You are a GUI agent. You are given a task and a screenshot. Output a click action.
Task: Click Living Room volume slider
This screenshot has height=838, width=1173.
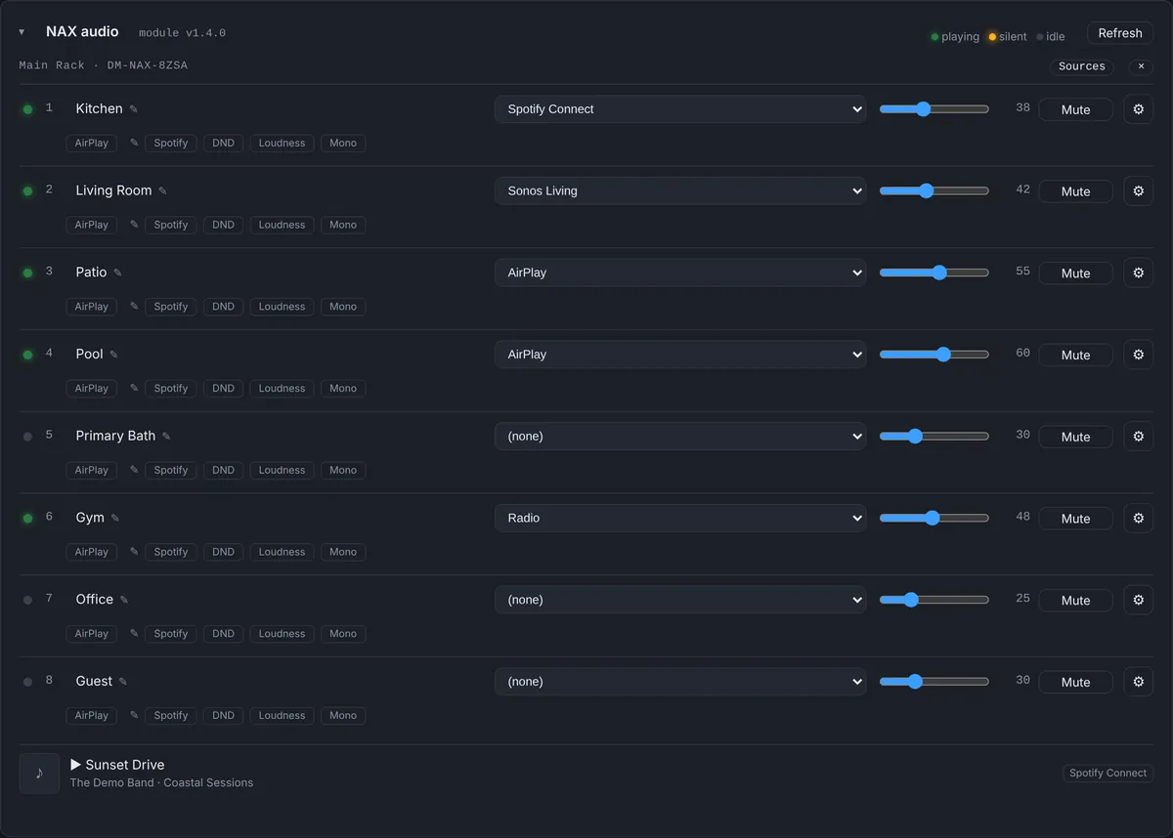934,191
